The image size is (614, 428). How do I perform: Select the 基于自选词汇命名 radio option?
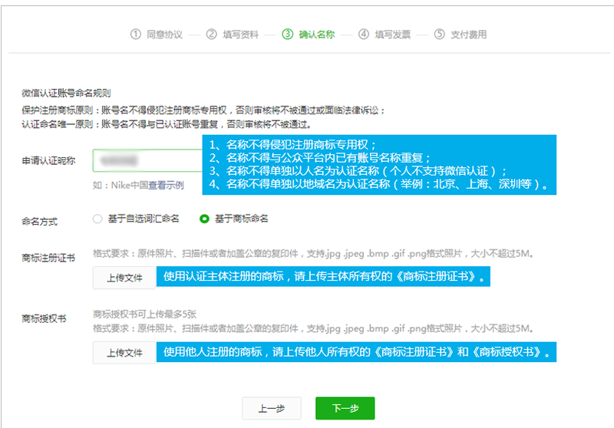click(97, 219)
